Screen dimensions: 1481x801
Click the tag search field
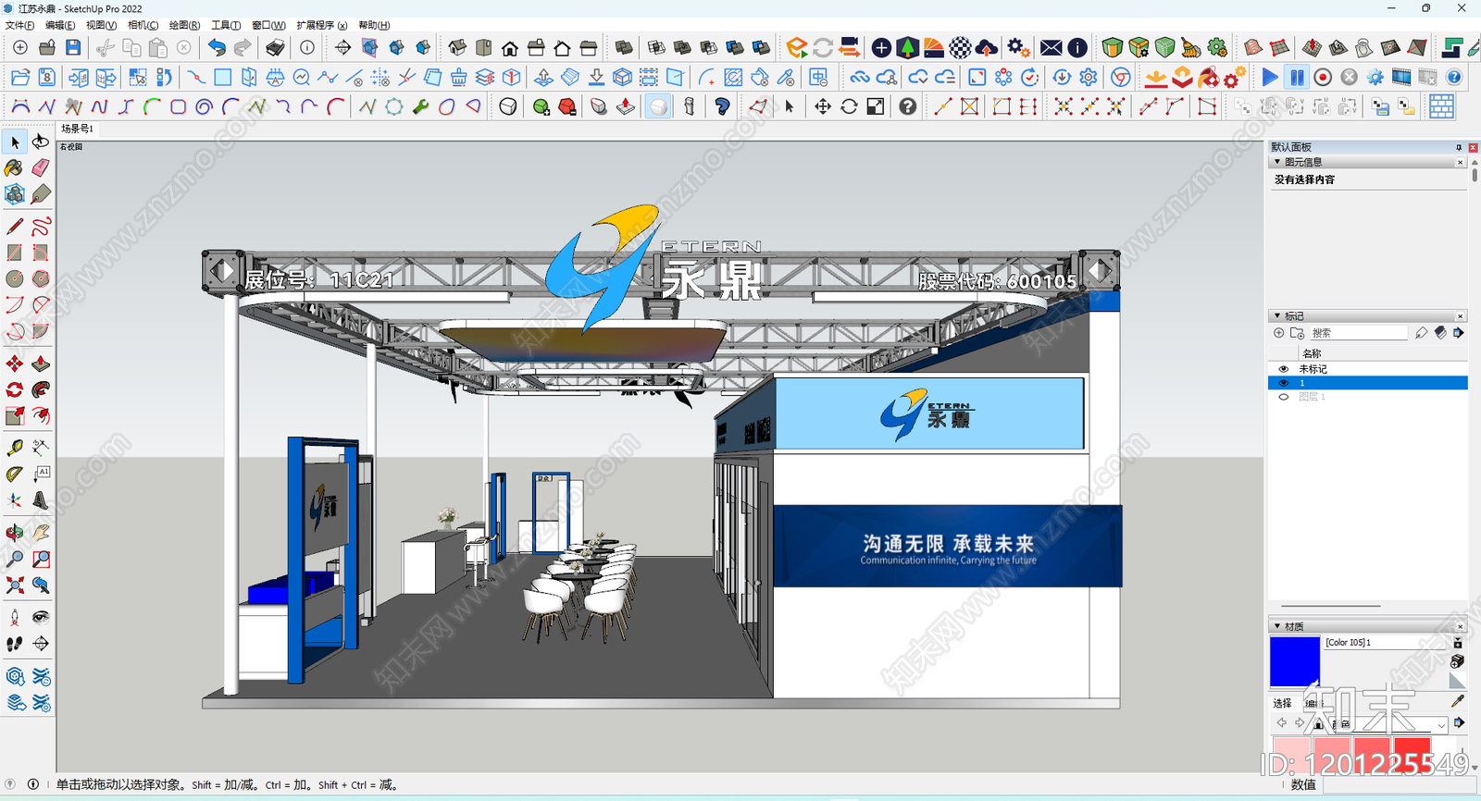pos(1359,333)
